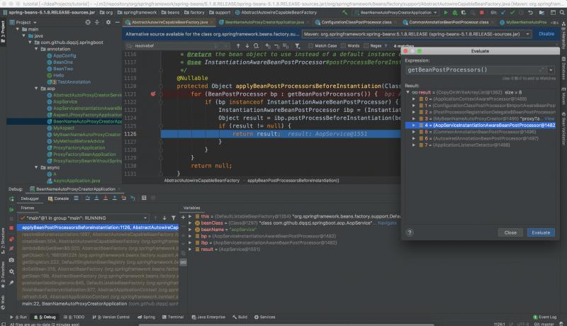Click the help question mark in Evaluate dialog
Image resolution: width=567 pixels, height=326 pixels.
tap(410, 232)
